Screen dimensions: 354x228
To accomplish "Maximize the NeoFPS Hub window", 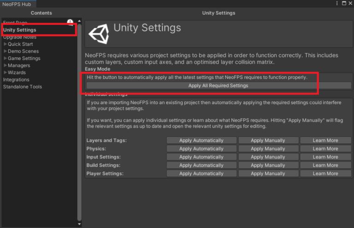I will point(344,4).
